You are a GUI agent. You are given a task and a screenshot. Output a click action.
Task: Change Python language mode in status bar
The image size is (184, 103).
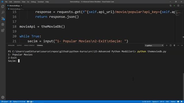[x=173, y=102]
